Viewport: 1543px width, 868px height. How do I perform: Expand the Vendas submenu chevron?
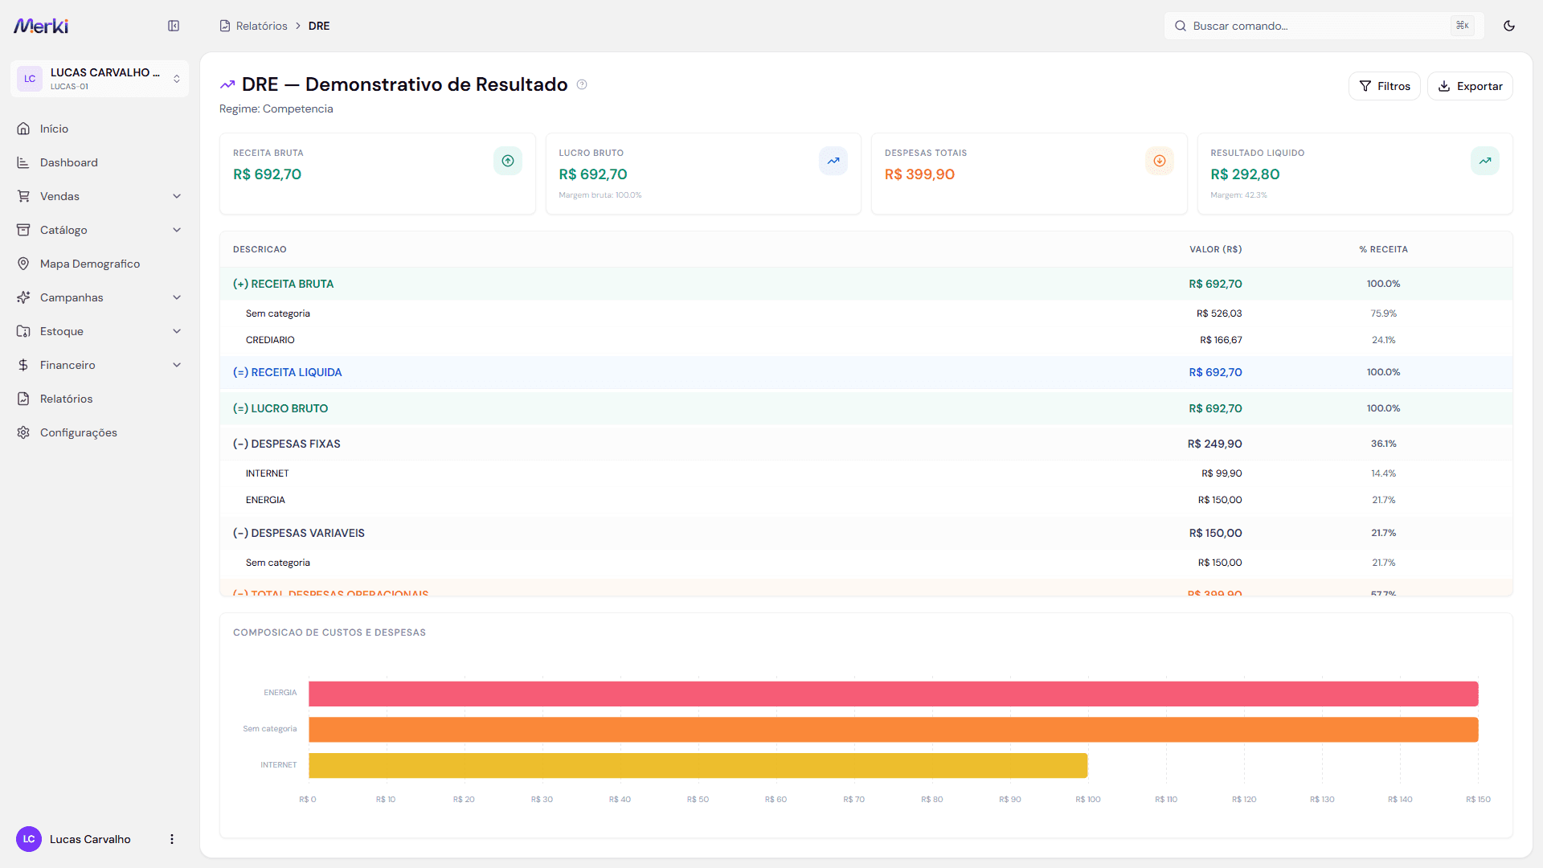click(177, 196)
